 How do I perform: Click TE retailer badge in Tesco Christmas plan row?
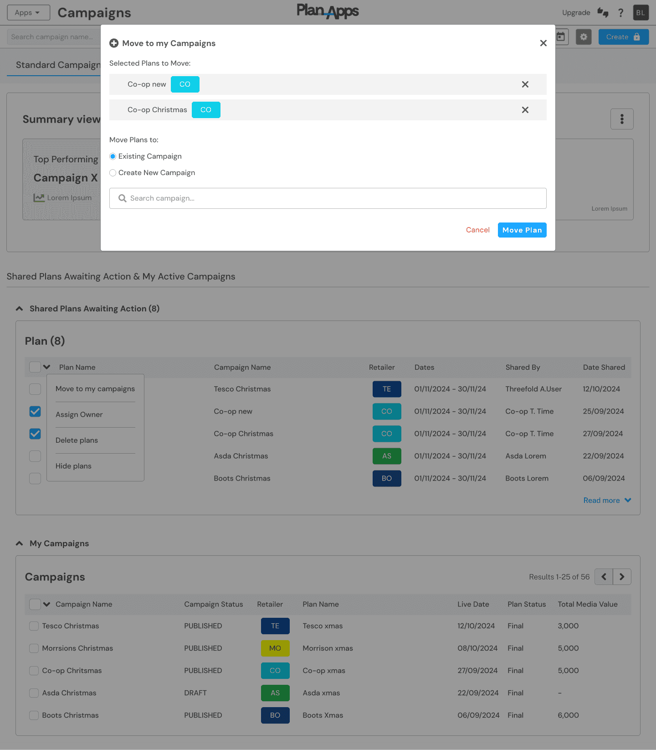point(387,389)
